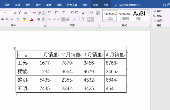Open the bullet list style dropdown arrow

point(53,13)
